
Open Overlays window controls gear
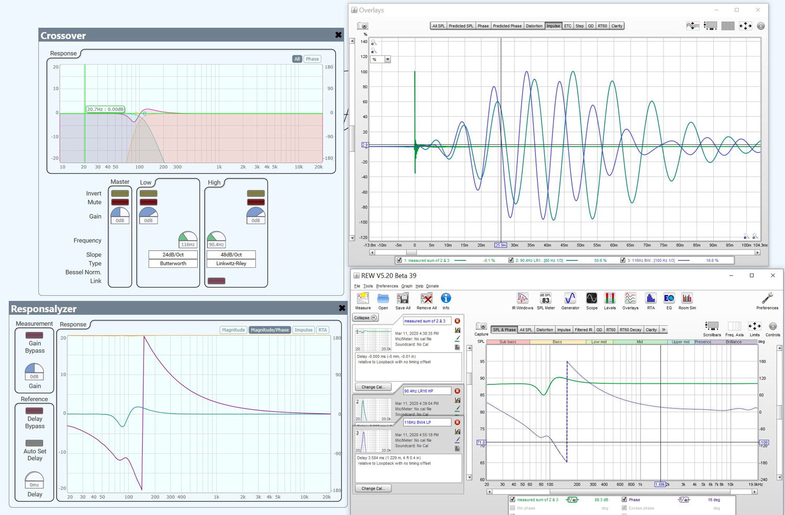(x=761, y=26)
